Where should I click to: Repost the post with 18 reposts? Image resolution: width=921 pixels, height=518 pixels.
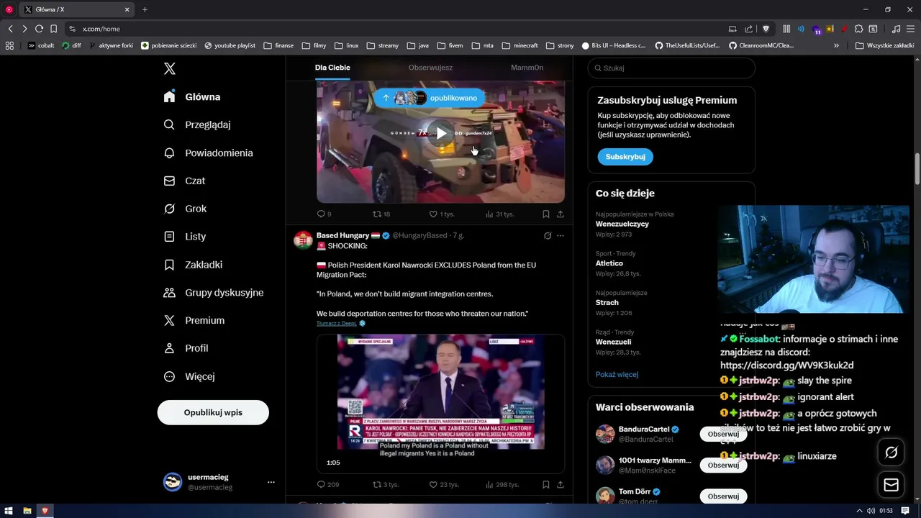click(x=381, y=214)
